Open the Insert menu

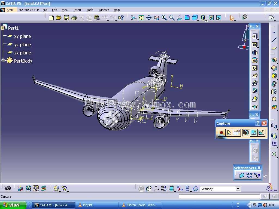pos(77,10)
